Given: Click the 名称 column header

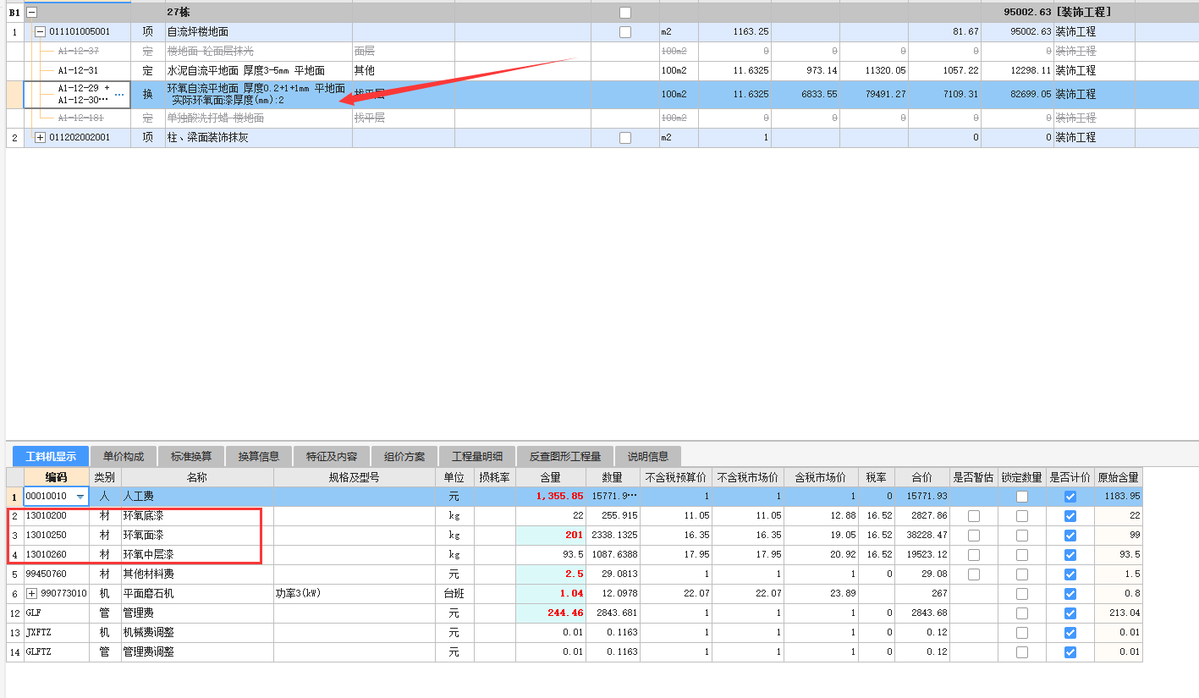Looking at the screenshot, I should pyautogui.click(x=197, y=477).
